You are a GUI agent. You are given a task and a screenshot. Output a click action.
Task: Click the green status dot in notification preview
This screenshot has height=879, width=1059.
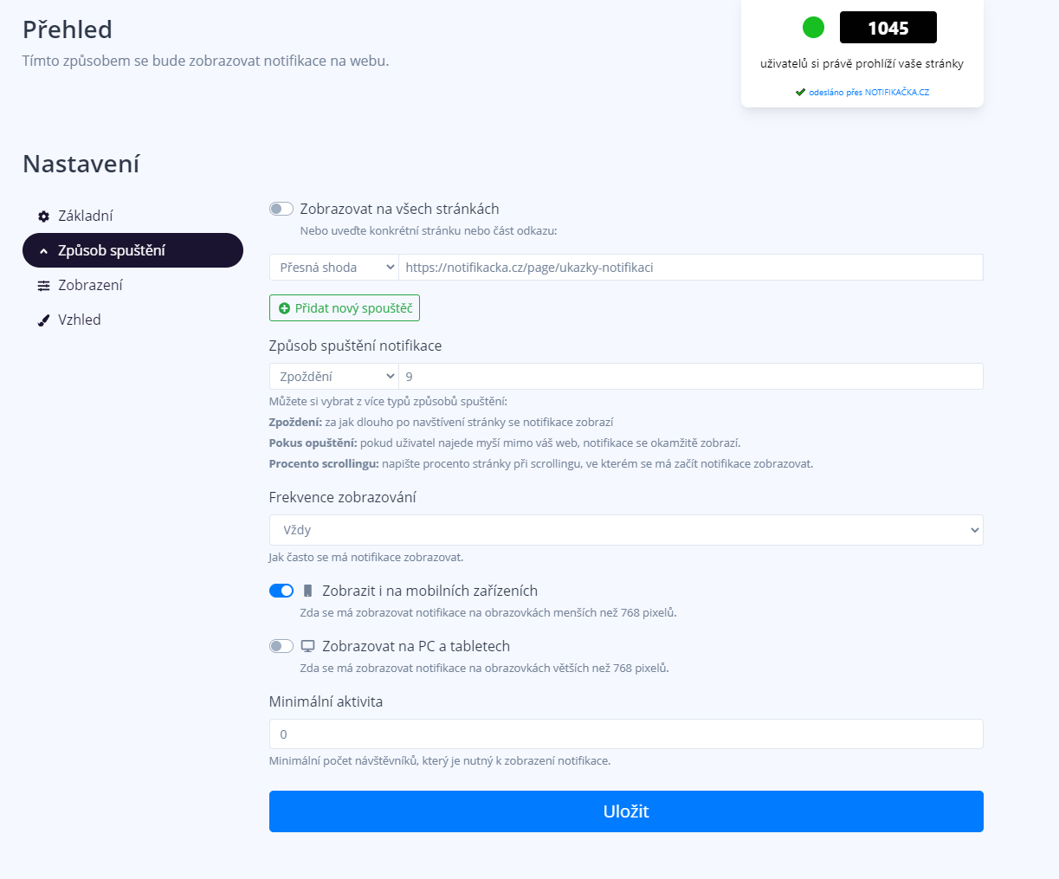click(813, 28)
